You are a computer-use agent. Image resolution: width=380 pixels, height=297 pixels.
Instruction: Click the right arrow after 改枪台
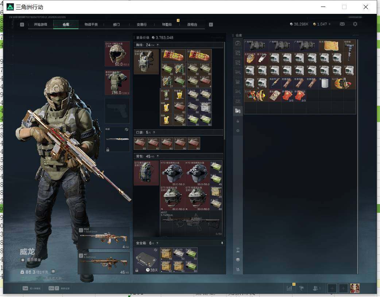point(211,24)
